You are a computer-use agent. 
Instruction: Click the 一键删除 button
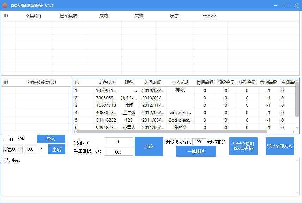tap(196, 151)
